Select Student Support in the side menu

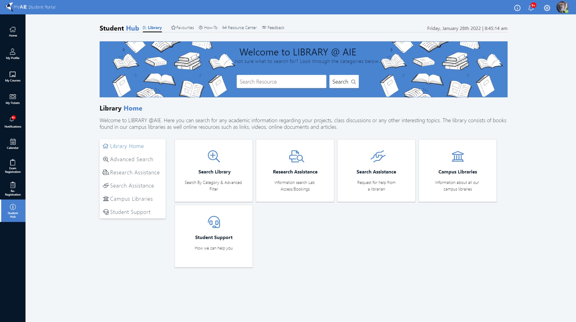pos(133,212)
